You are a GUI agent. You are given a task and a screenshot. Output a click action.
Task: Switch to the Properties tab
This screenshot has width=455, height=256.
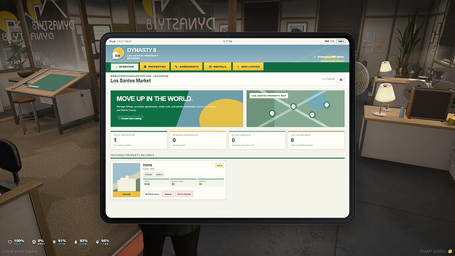[x=155, y=67]
